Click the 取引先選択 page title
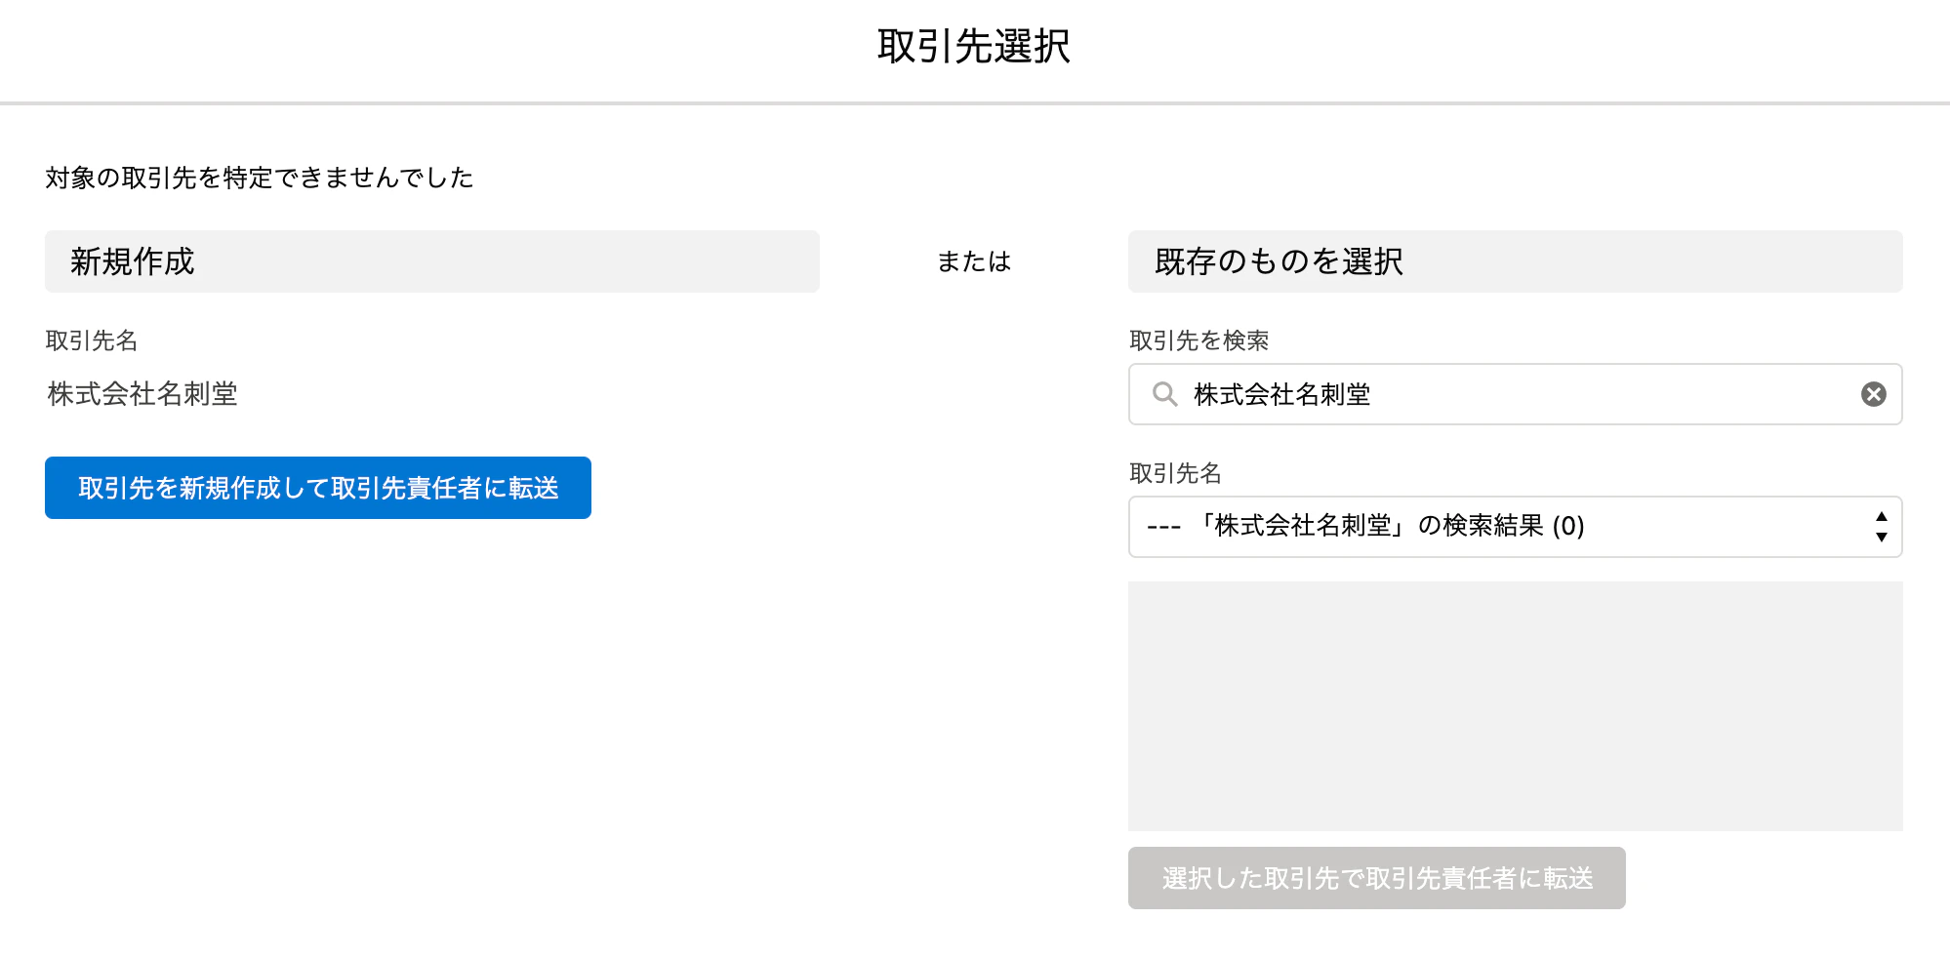Screen dimensions: 1950x958 (x=974, y=46)
